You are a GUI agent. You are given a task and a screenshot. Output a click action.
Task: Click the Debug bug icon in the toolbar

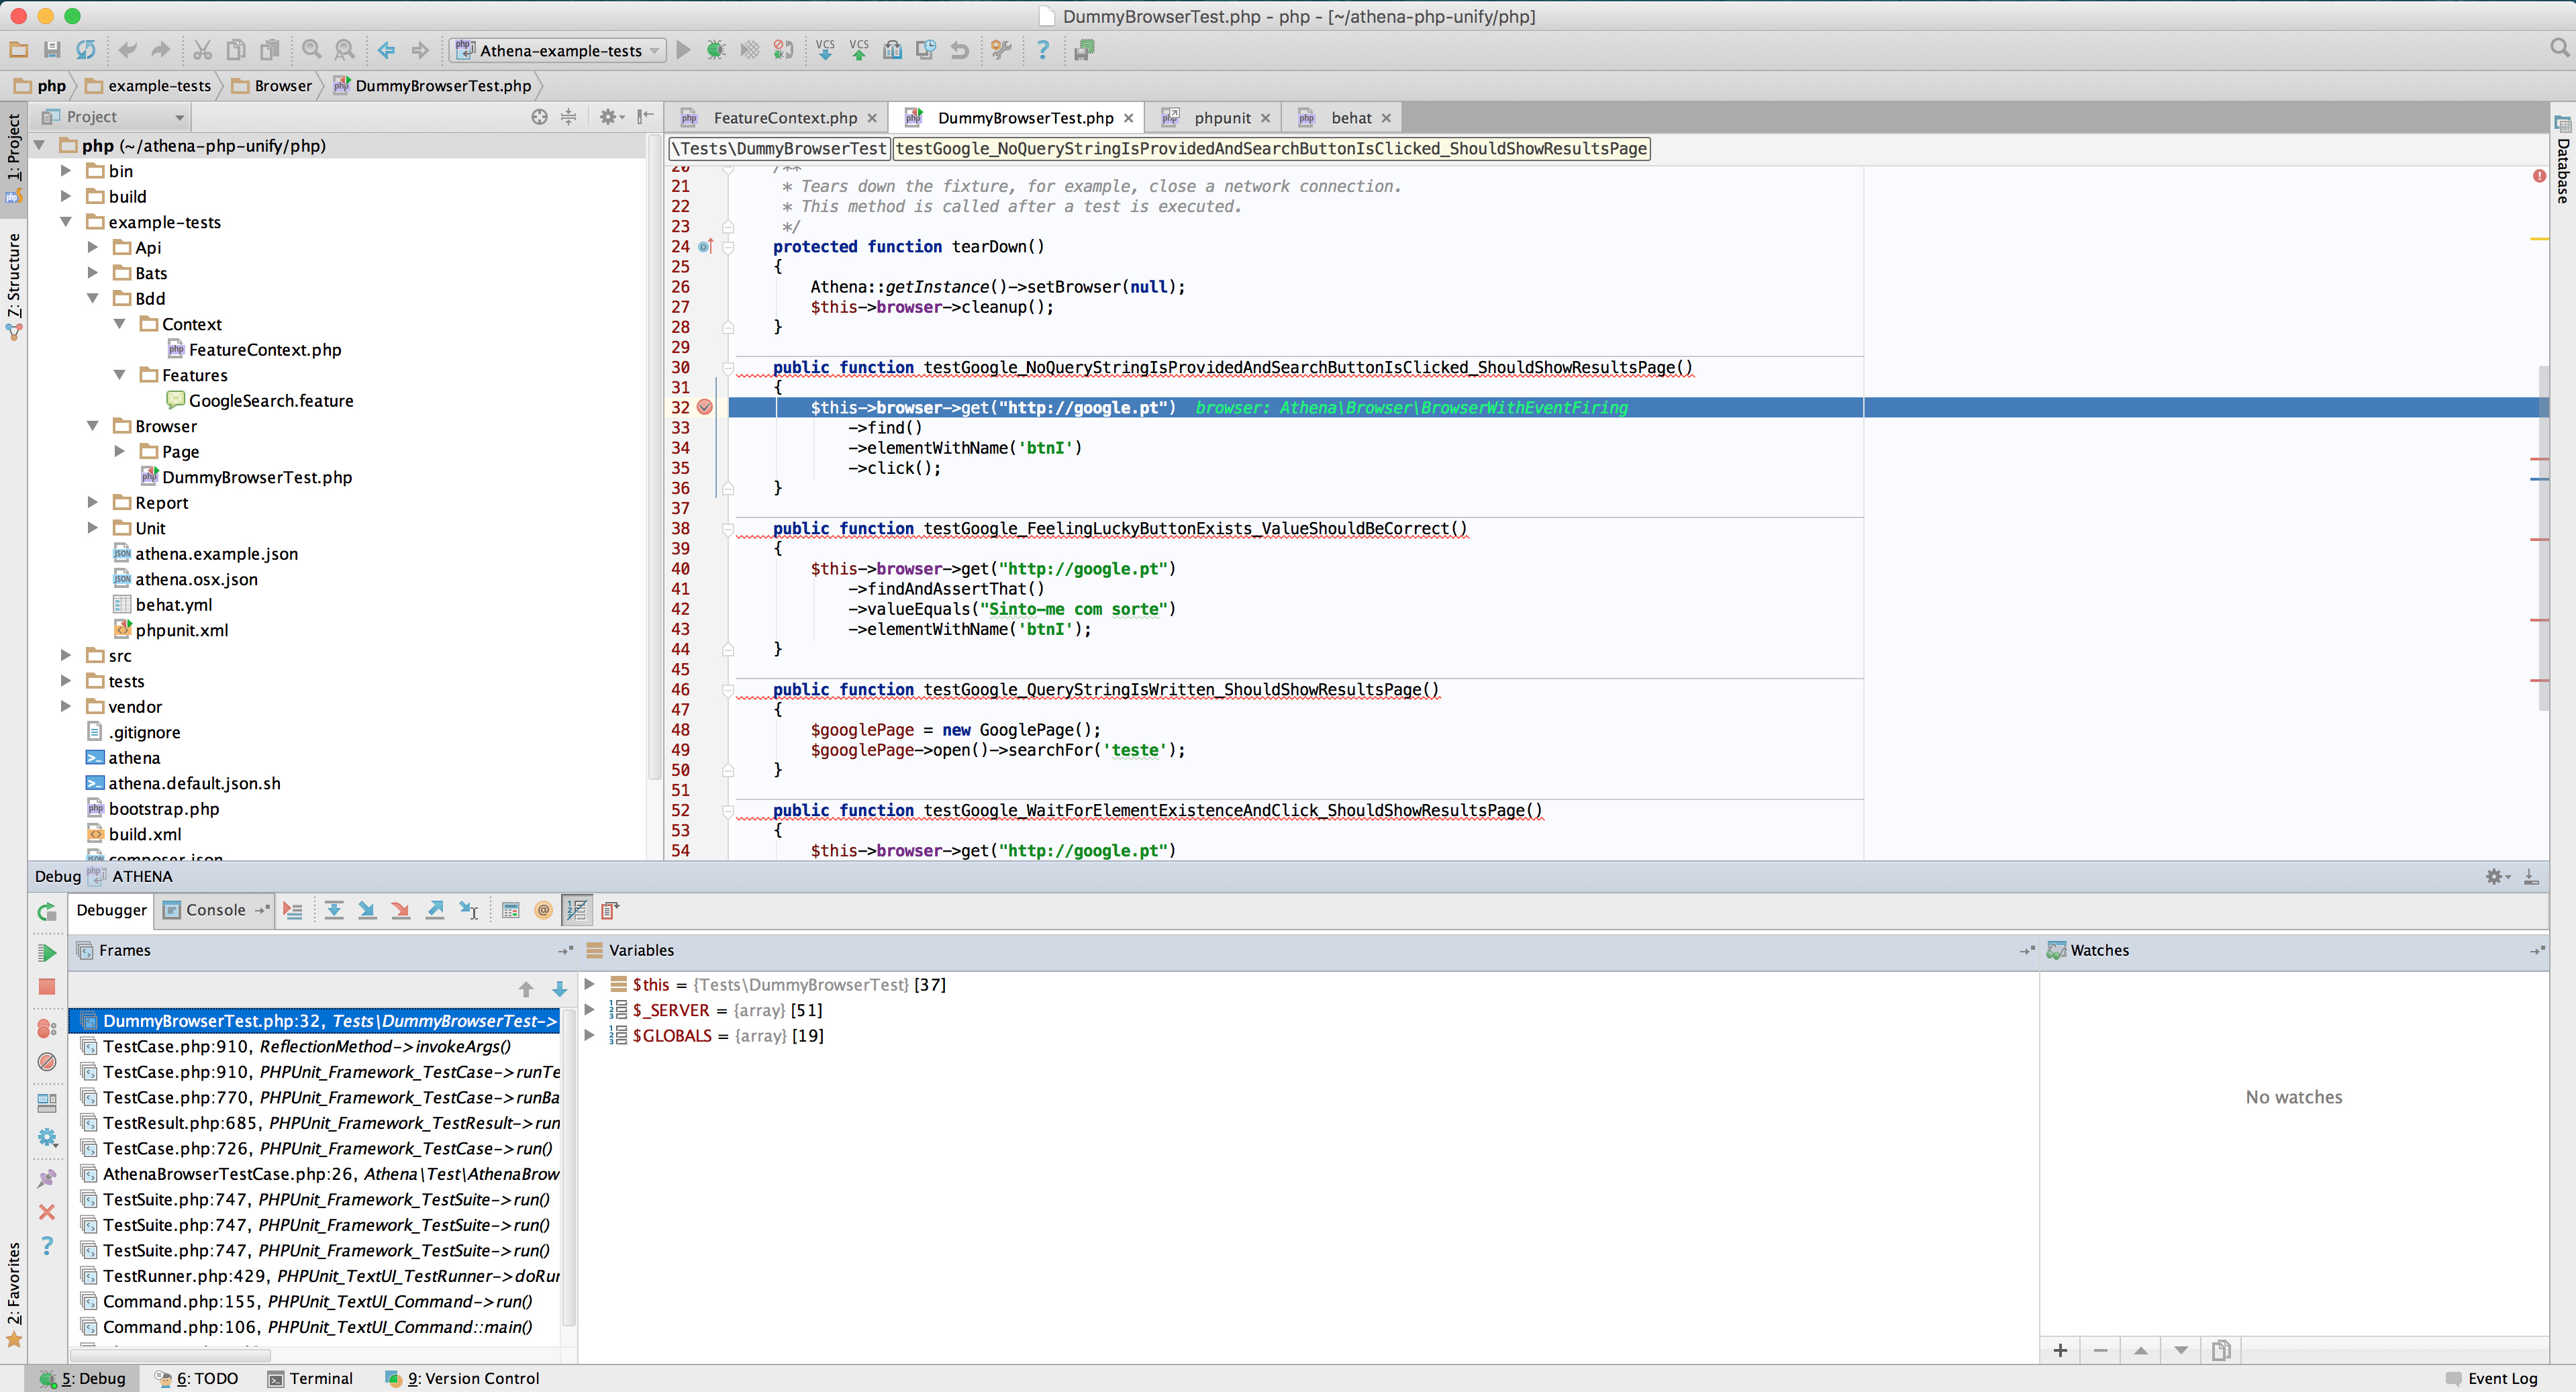(x=716, y=50)
